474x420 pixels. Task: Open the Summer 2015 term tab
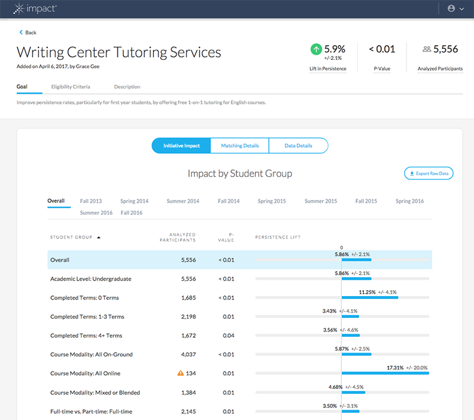(321, 201)
